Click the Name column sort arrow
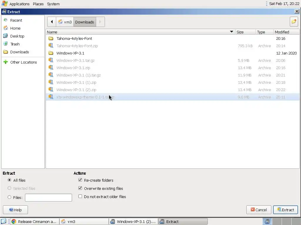The width and height of the screenshot is (301, 225). [232, 32]
